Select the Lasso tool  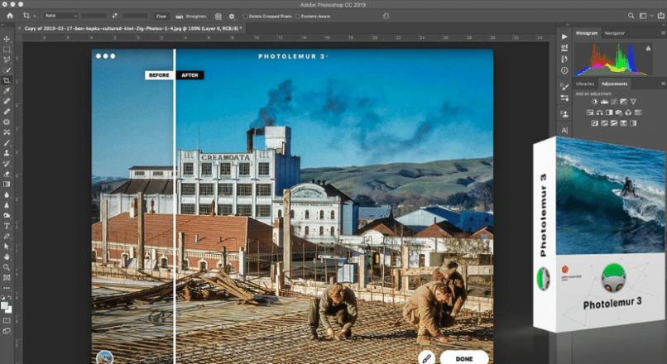pos(7,60)
